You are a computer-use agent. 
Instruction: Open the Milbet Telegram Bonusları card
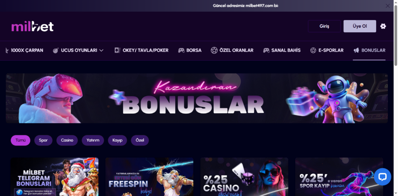54,177
